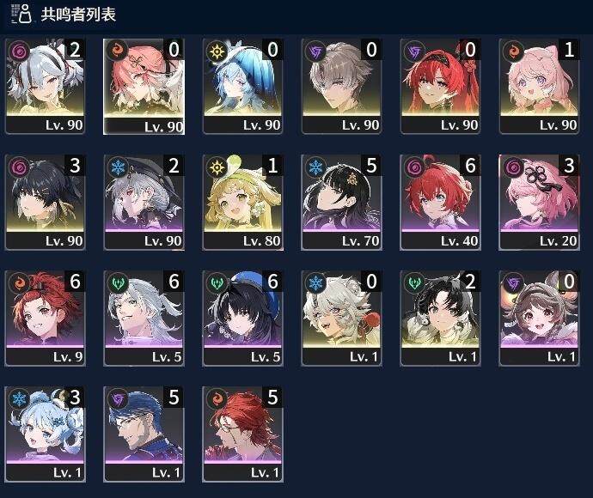
Task: Click the aero icon on the black-haired Lv. 1 card
Action: (414, 282)
